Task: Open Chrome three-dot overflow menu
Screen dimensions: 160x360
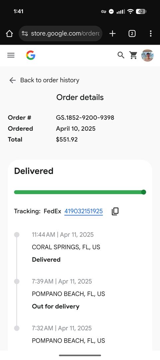Action: tap(151, 34)
